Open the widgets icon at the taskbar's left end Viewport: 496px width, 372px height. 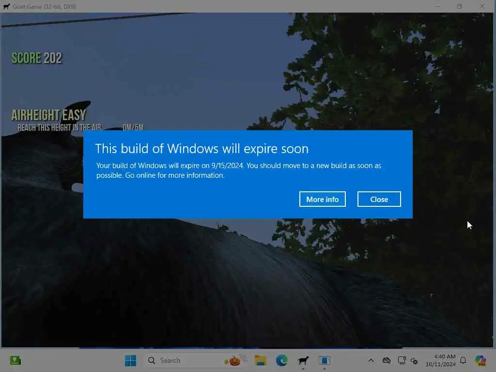(15, 360)
